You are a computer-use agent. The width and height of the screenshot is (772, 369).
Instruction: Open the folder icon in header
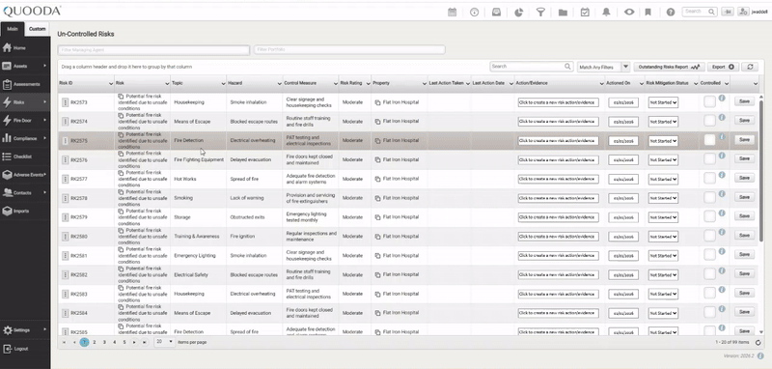pyautogui.click(x=563, y=13)
